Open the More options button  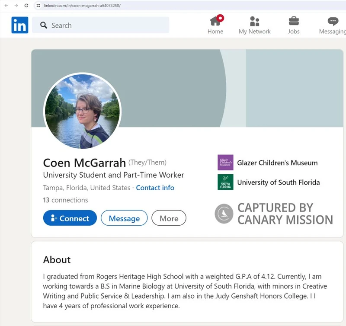point(169,218)
